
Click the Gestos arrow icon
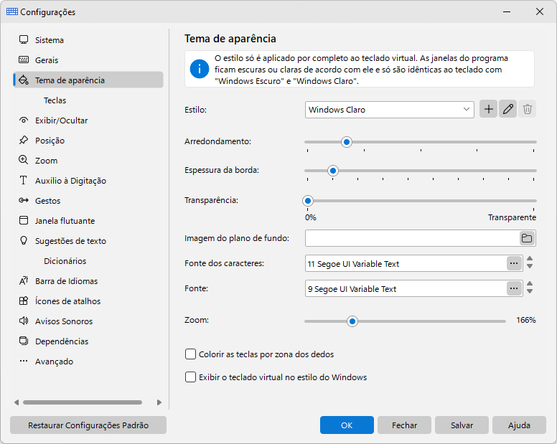point(24,200)
